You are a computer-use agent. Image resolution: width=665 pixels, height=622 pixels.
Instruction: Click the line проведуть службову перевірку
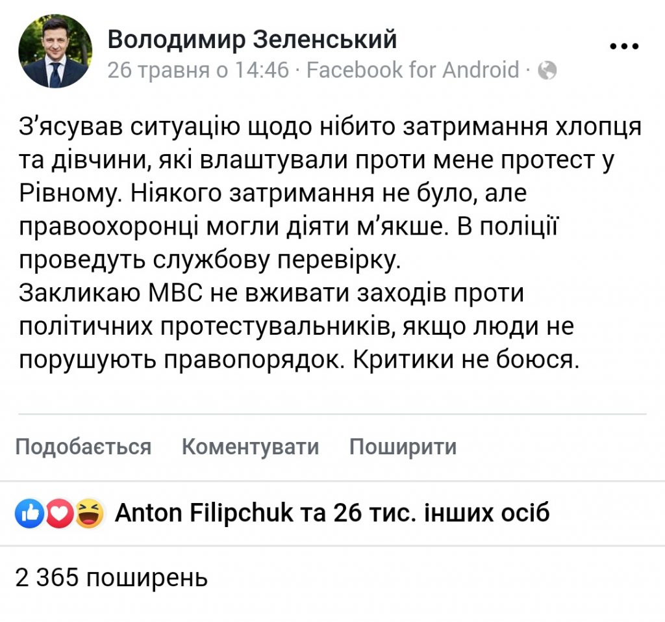tap(210, 260)
